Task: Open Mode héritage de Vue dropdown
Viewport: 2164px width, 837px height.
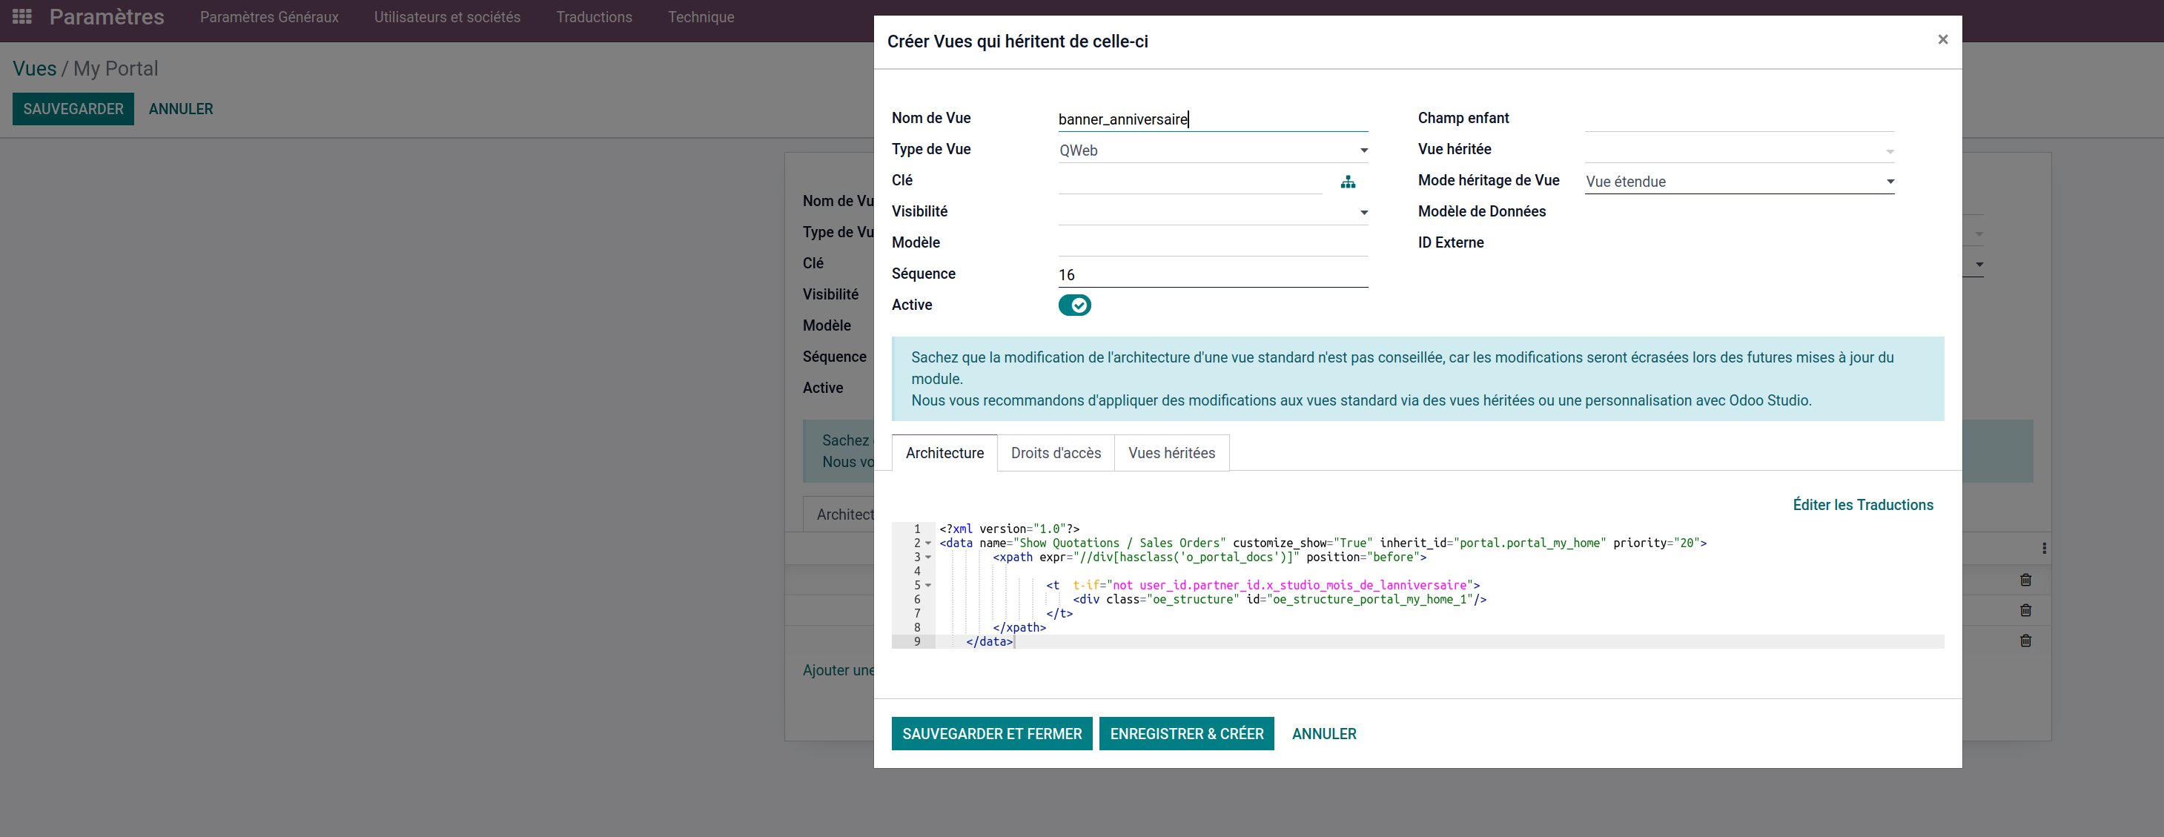Action: pos(1738,182)
